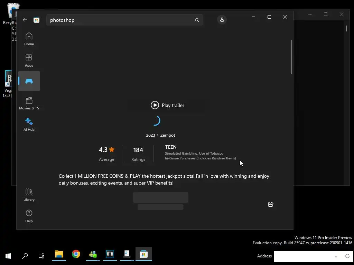354x265 pixels.
Task: Open taskbar Search
Action: [25, 256]
